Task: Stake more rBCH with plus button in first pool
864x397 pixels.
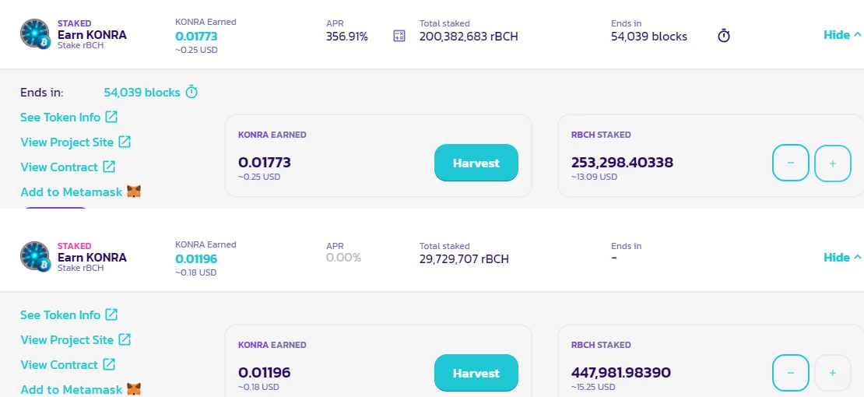Action: [x=833, y=163]
